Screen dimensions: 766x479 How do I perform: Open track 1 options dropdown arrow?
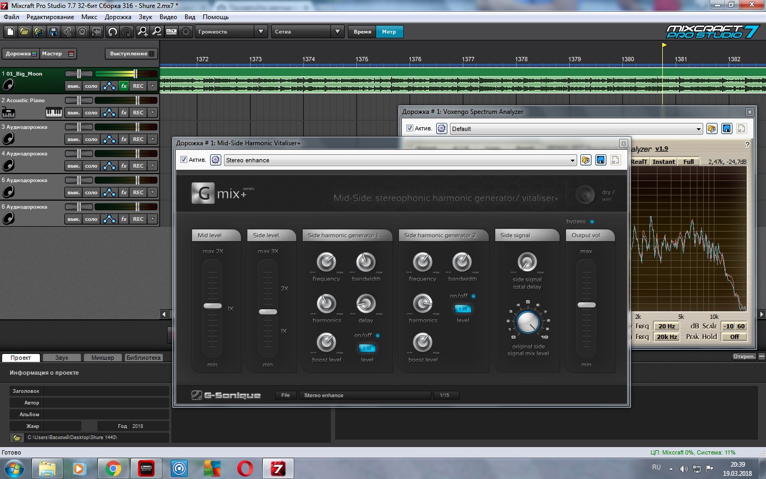click(x=153, y=86)
